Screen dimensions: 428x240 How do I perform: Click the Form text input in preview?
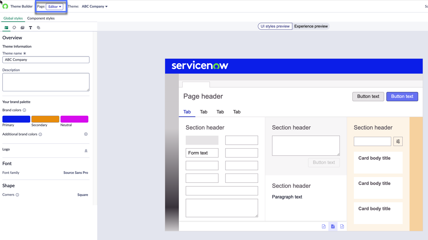pos(202,153)
